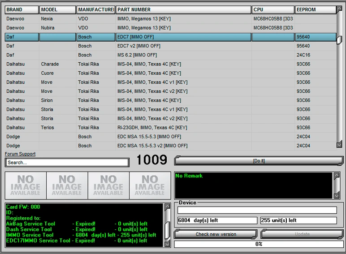Click the 6804 day(s) left field

[217, 220]
